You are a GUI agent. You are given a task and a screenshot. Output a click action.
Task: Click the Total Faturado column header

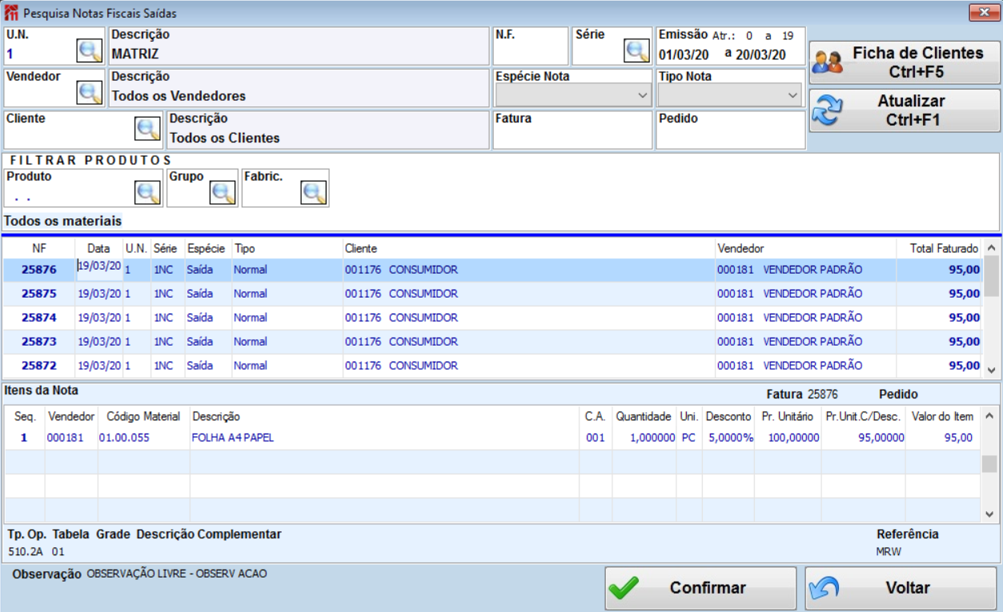[x=944, y=249]
